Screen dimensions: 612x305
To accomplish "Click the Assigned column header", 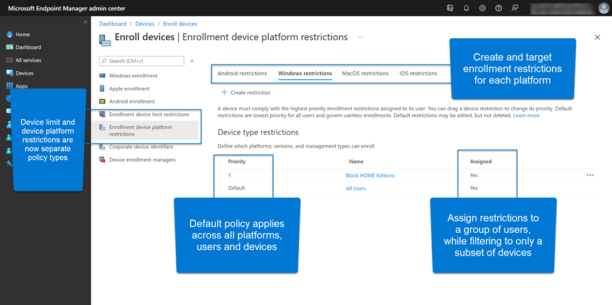I will [480, 161].
